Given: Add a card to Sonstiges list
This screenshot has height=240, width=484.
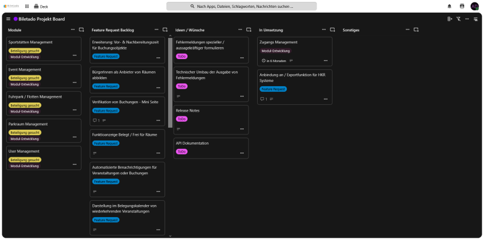Looking at the screenshot, I should [416, 30].
